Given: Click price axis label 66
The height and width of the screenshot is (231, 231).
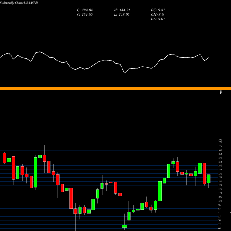Looking at the screenshot, I should (220, 228).
